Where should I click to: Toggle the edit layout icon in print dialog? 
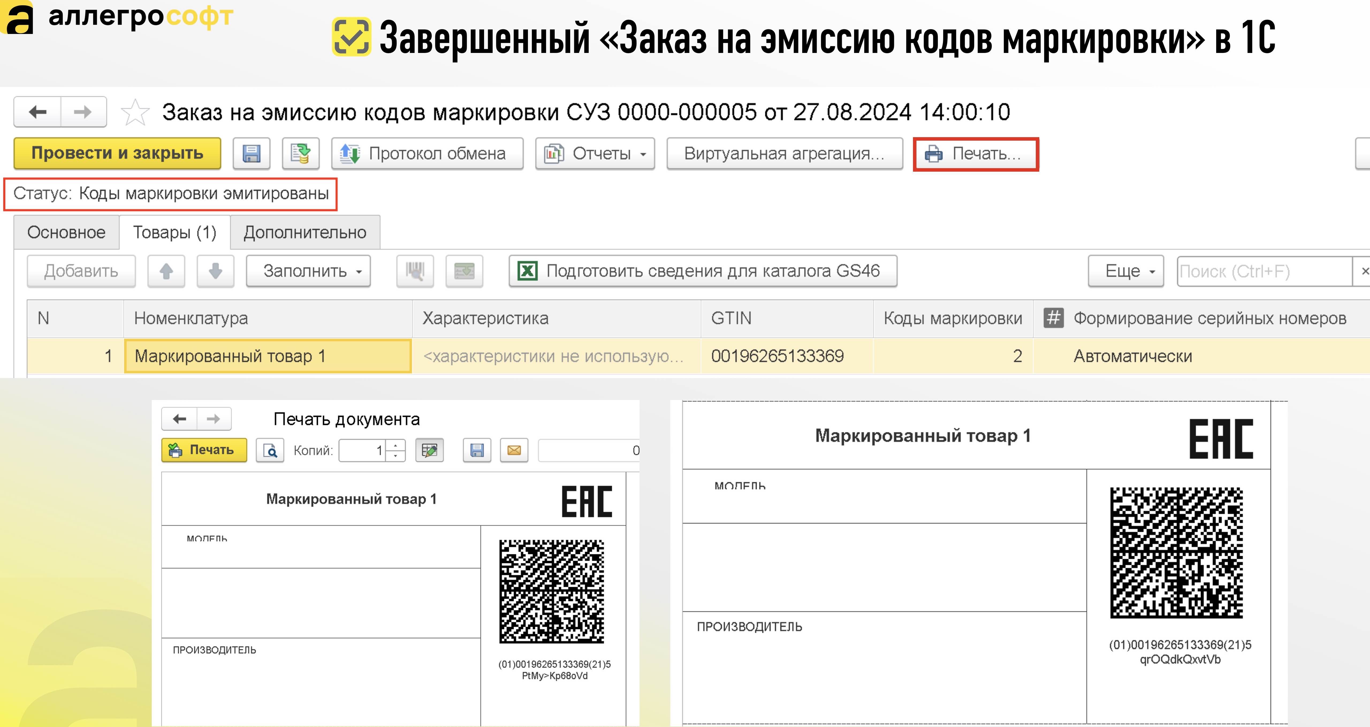(429, 451)
